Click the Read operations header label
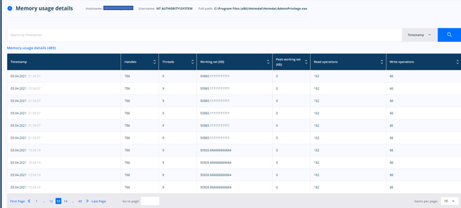The width and height of the screenshot is (461, 208). click(326, 62)
